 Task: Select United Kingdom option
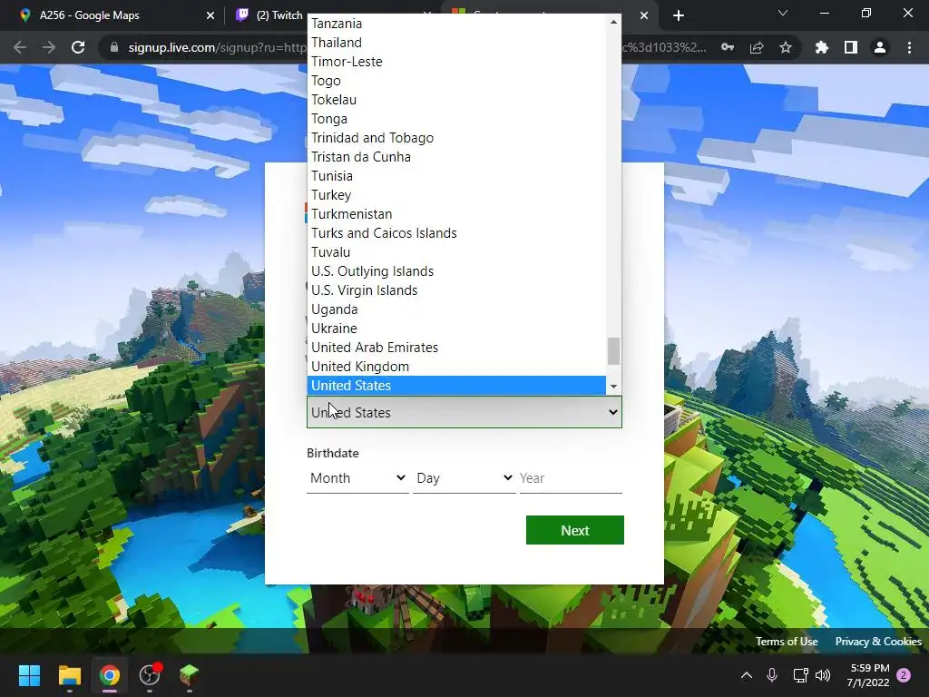click(456, 367)
